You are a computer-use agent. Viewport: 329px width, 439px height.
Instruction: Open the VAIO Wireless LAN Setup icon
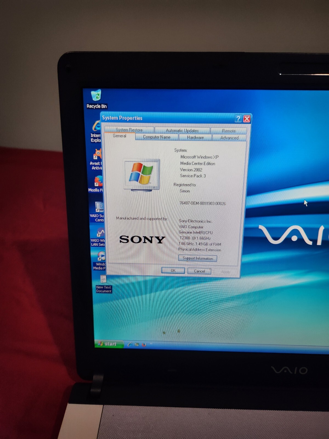click(x=98, y=237)
